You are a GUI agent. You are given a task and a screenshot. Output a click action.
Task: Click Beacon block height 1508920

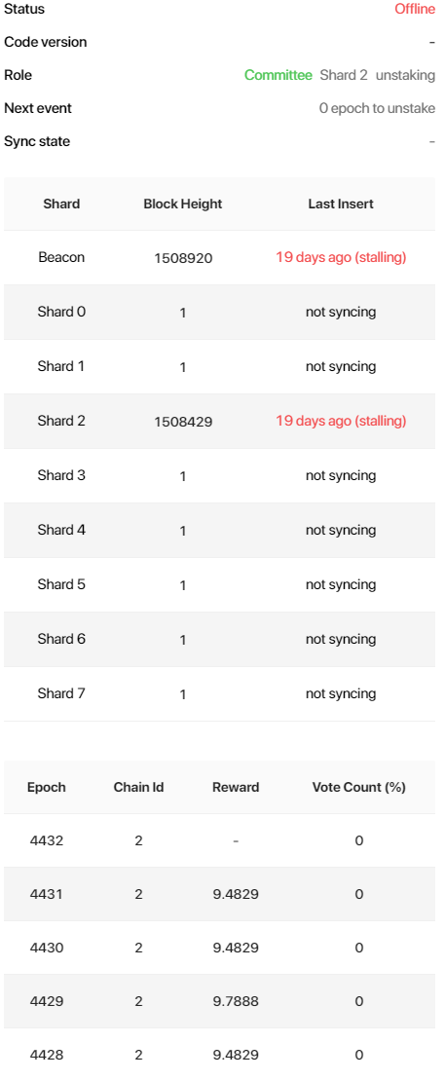click(x=182, y=258)
